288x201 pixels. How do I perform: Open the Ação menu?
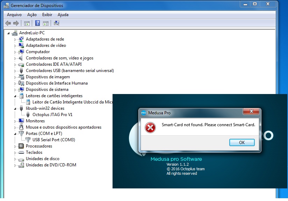pos(32,15)
